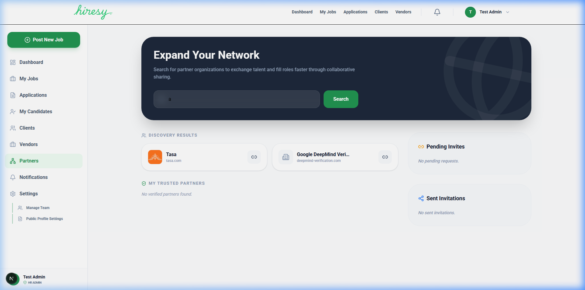Click the Post New Job button
The height and width of the screenshot is (290, 585).
tap(44, 40)
